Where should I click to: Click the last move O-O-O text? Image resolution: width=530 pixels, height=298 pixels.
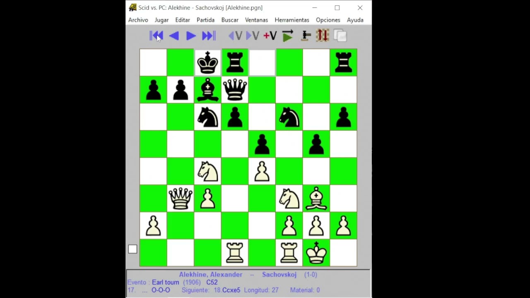coord(161,290)
